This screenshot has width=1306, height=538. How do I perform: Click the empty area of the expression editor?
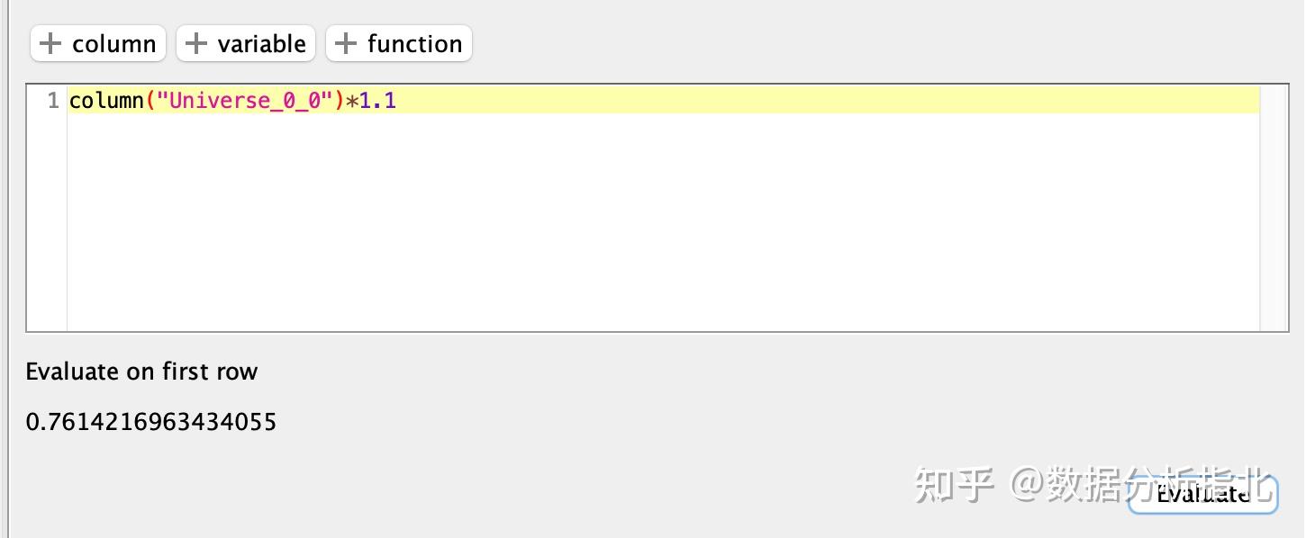click(x=663, y=221)
